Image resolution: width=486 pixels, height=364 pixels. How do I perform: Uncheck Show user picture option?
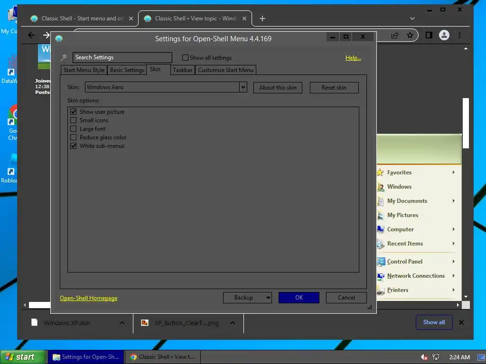(x=74, y=112)
